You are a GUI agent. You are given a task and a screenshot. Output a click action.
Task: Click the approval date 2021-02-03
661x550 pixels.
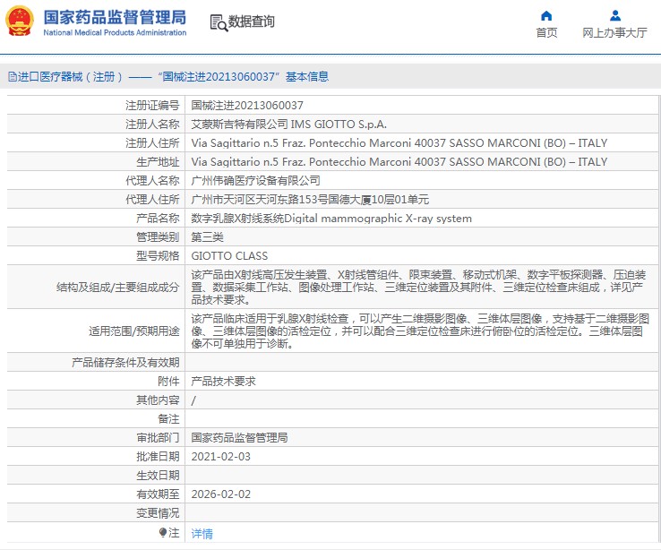coord(221,456)
